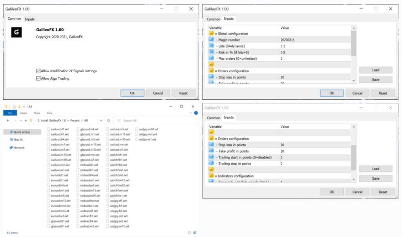Toggle Allow Algo Trading checkbox
Screen dimensions: 402x237
[x=38, y=78]
